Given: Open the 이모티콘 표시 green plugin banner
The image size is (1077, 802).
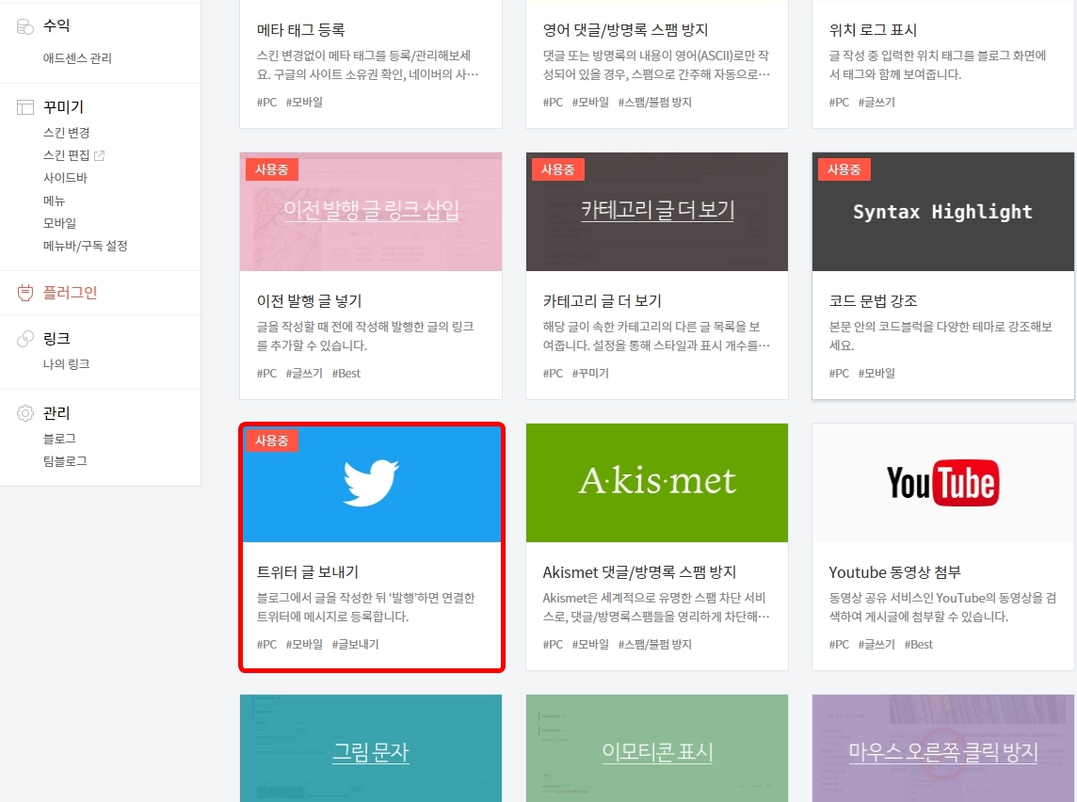Looking at the screenshot, I should point(656,747).
